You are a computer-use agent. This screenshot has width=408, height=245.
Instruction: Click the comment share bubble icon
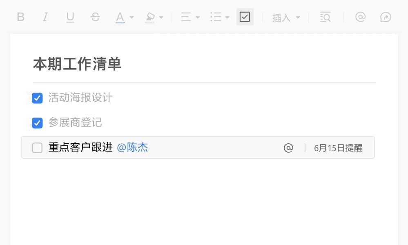pyautogui.click(x=386, y=17)
